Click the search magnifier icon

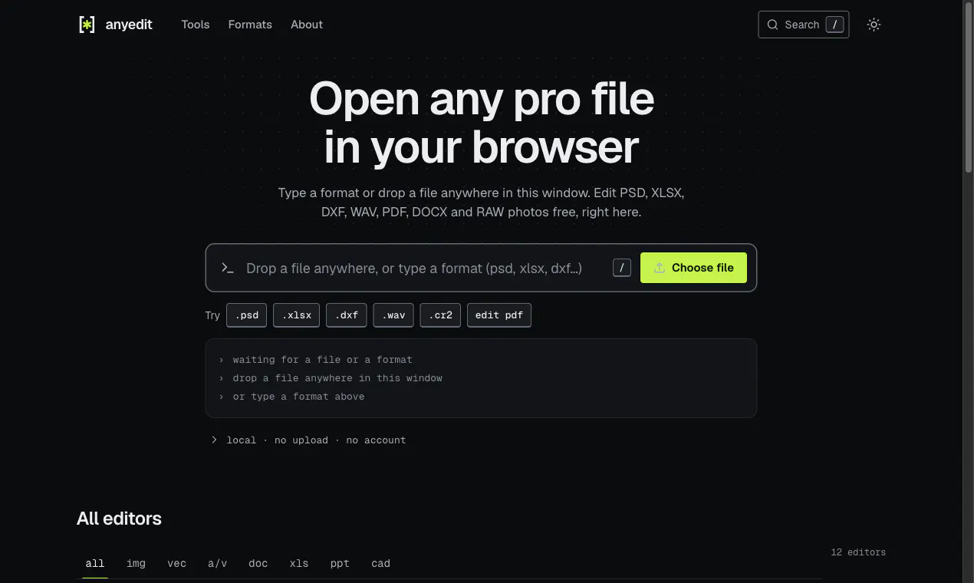coord(772,25)
